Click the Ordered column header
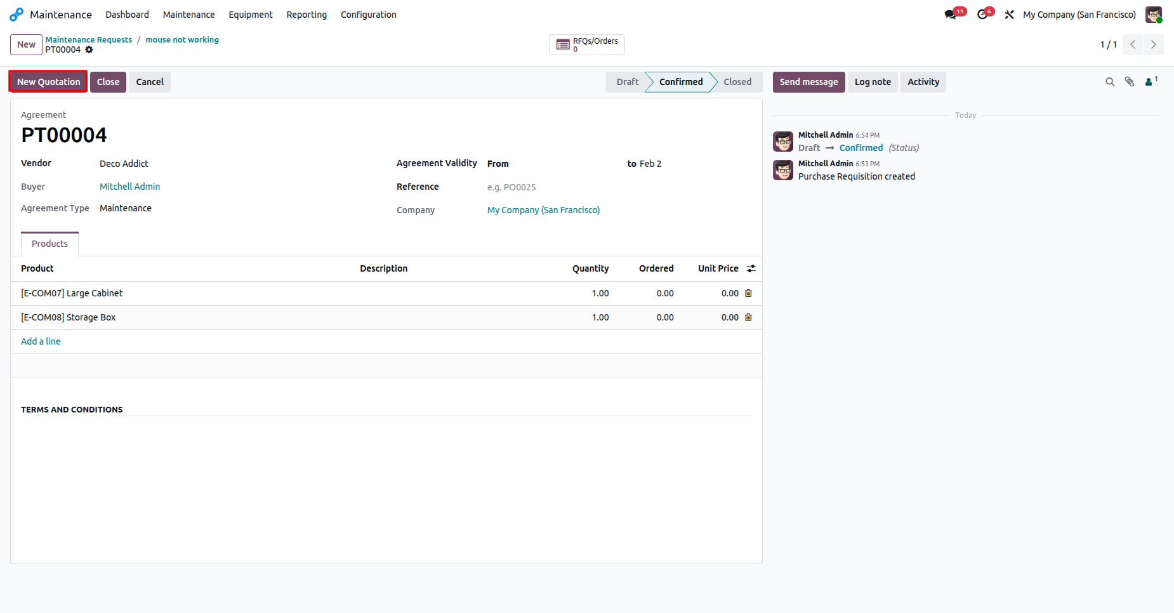1174x613 pixels. click(x=656, y=268)
